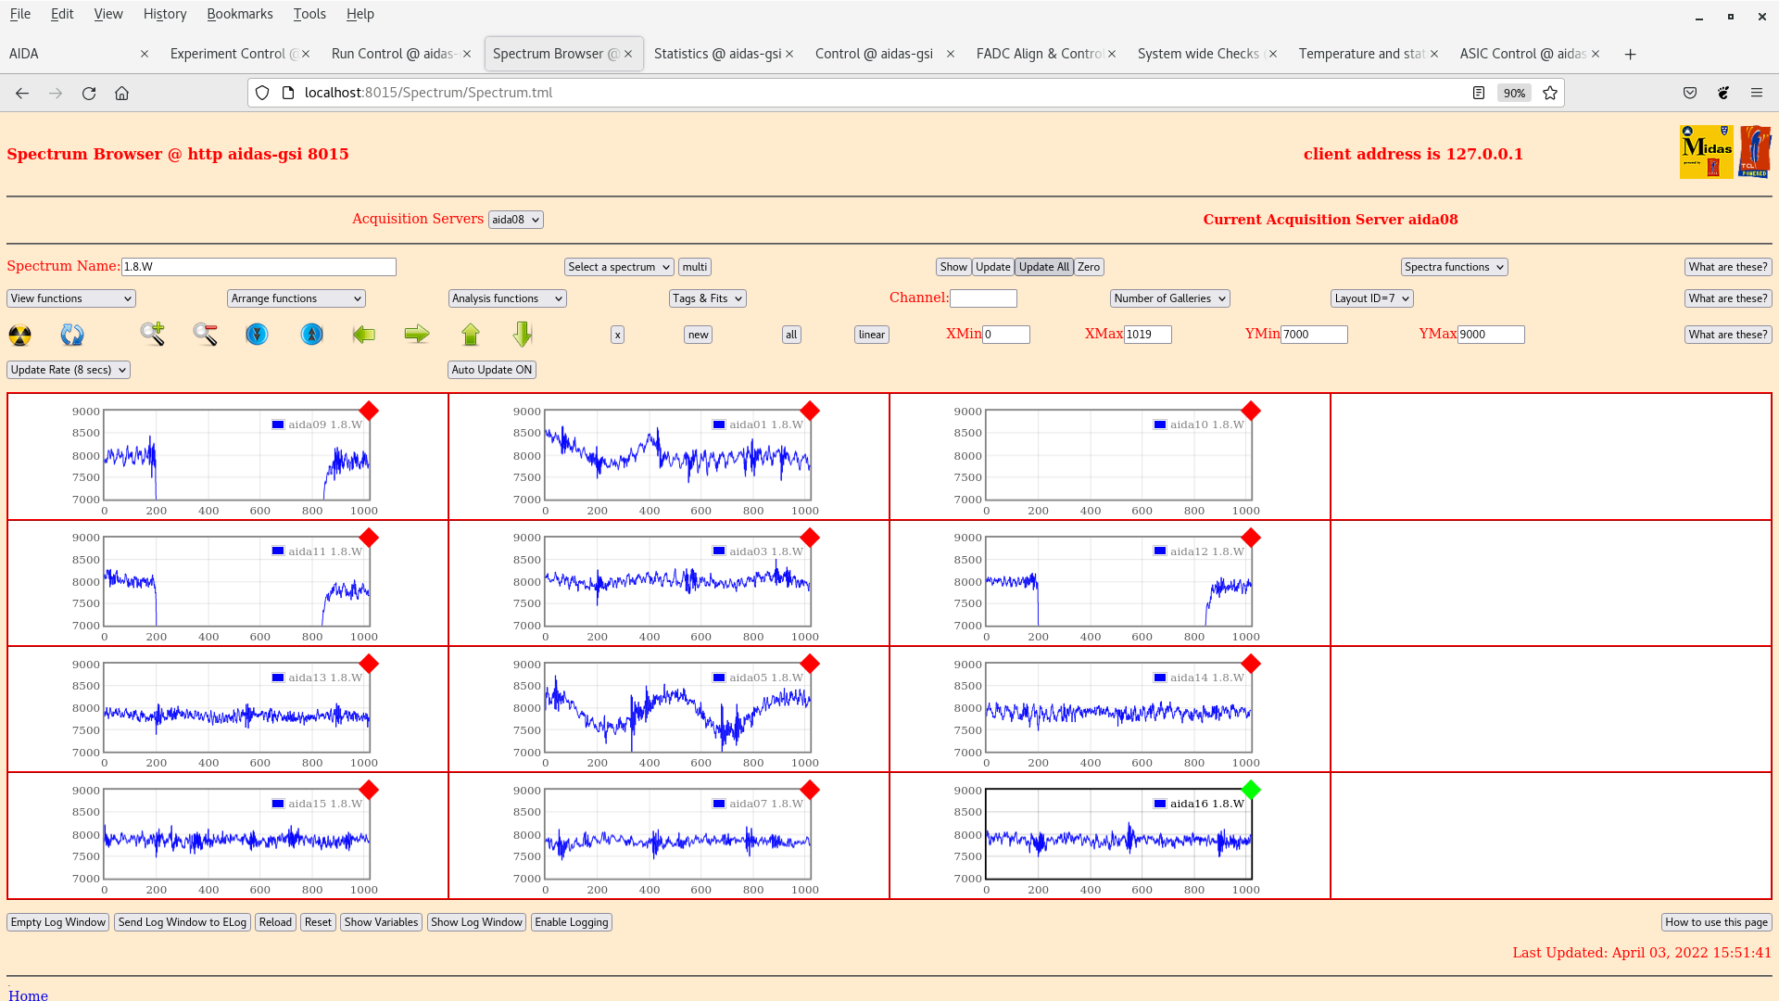
Task: Follow the Home link
Action: point(28,995)
